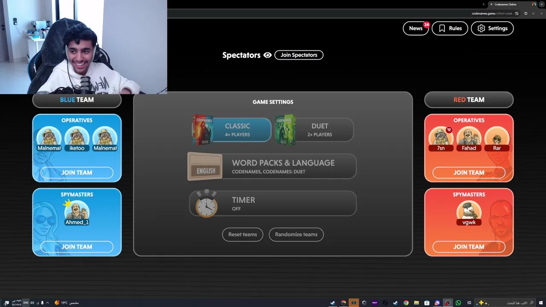
Task: Open the purple NEXT app in taskbar
Action: coord(375,303)
